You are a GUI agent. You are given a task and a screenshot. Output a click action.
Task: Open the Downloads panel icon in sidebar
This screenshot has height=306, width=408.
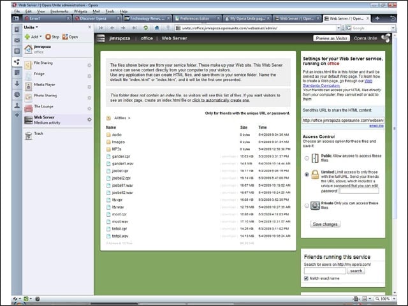[x=17, y=84]
